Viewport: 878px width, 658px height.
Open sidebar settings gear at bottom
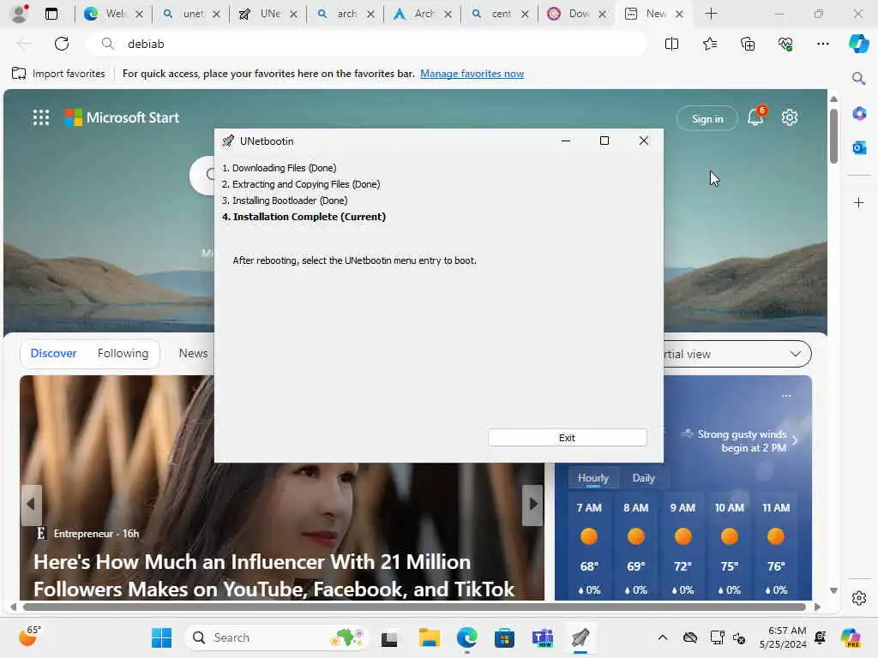click(x=859, y=598)
